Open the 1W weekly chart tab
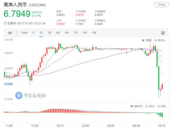 [85, 33]
